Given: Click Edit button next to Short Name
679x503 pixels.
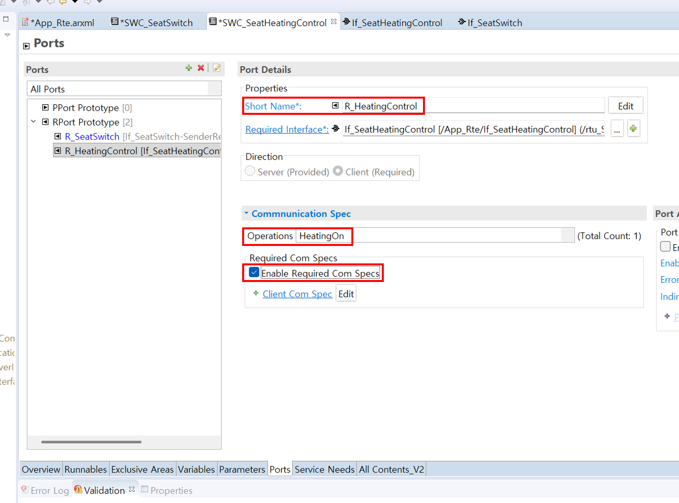Looking at the screenshot, I should (625, 106).
